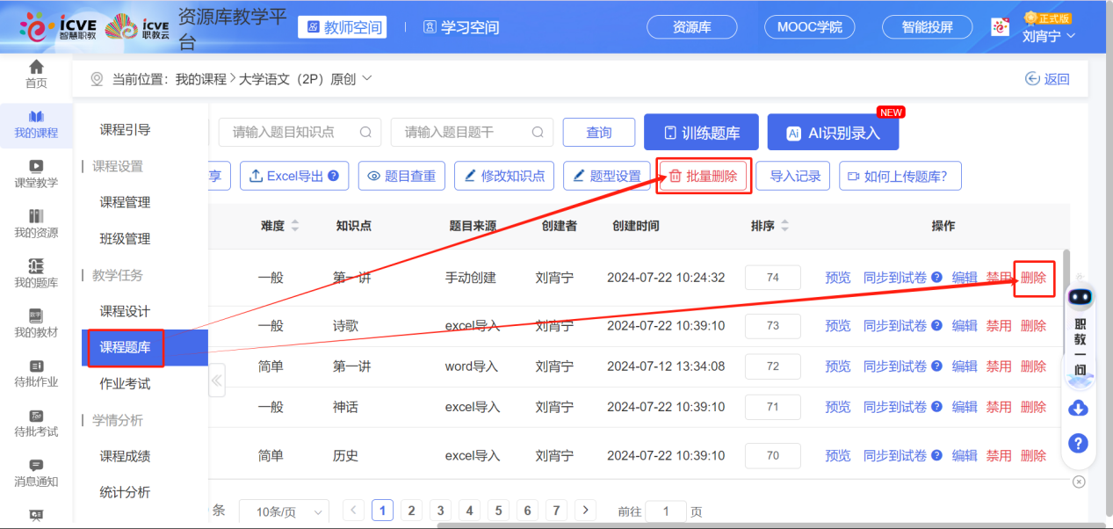This screenshot has width=1113, height=529.
Task: Expand the course name dropdown in breadcrumb
Action: (367, 78)
